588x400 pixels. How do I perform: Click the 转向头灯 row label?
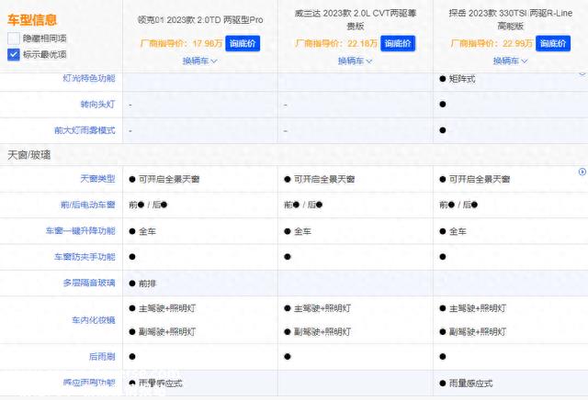98,104
